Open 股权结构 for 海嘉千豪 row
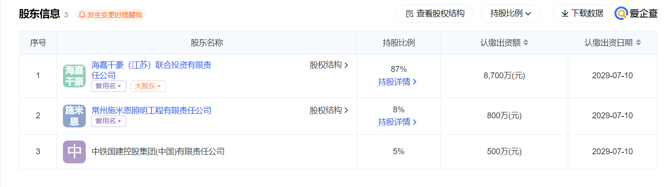This screenshot has width=669, height=187. 329,65
